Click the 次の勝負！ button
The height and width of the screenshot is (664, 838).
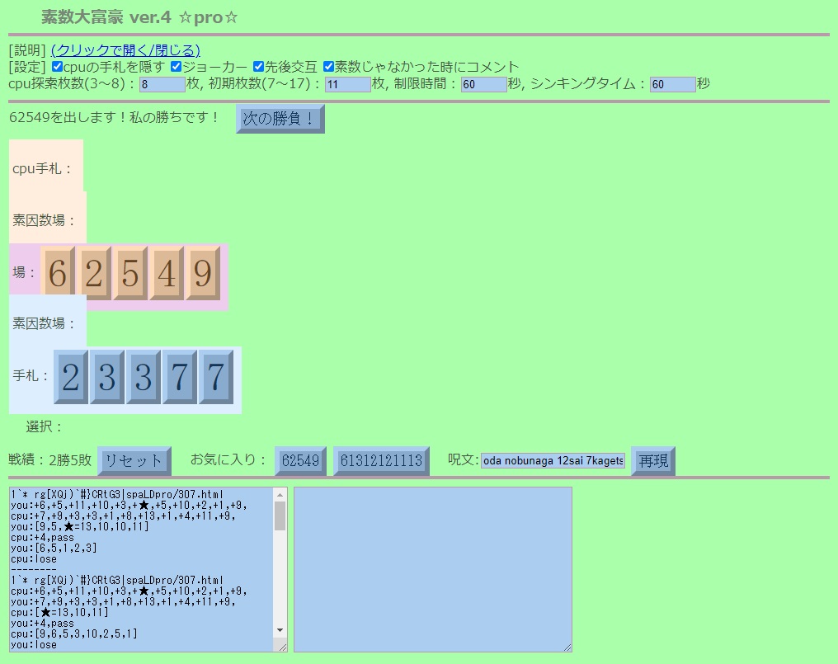click(280, 119)
